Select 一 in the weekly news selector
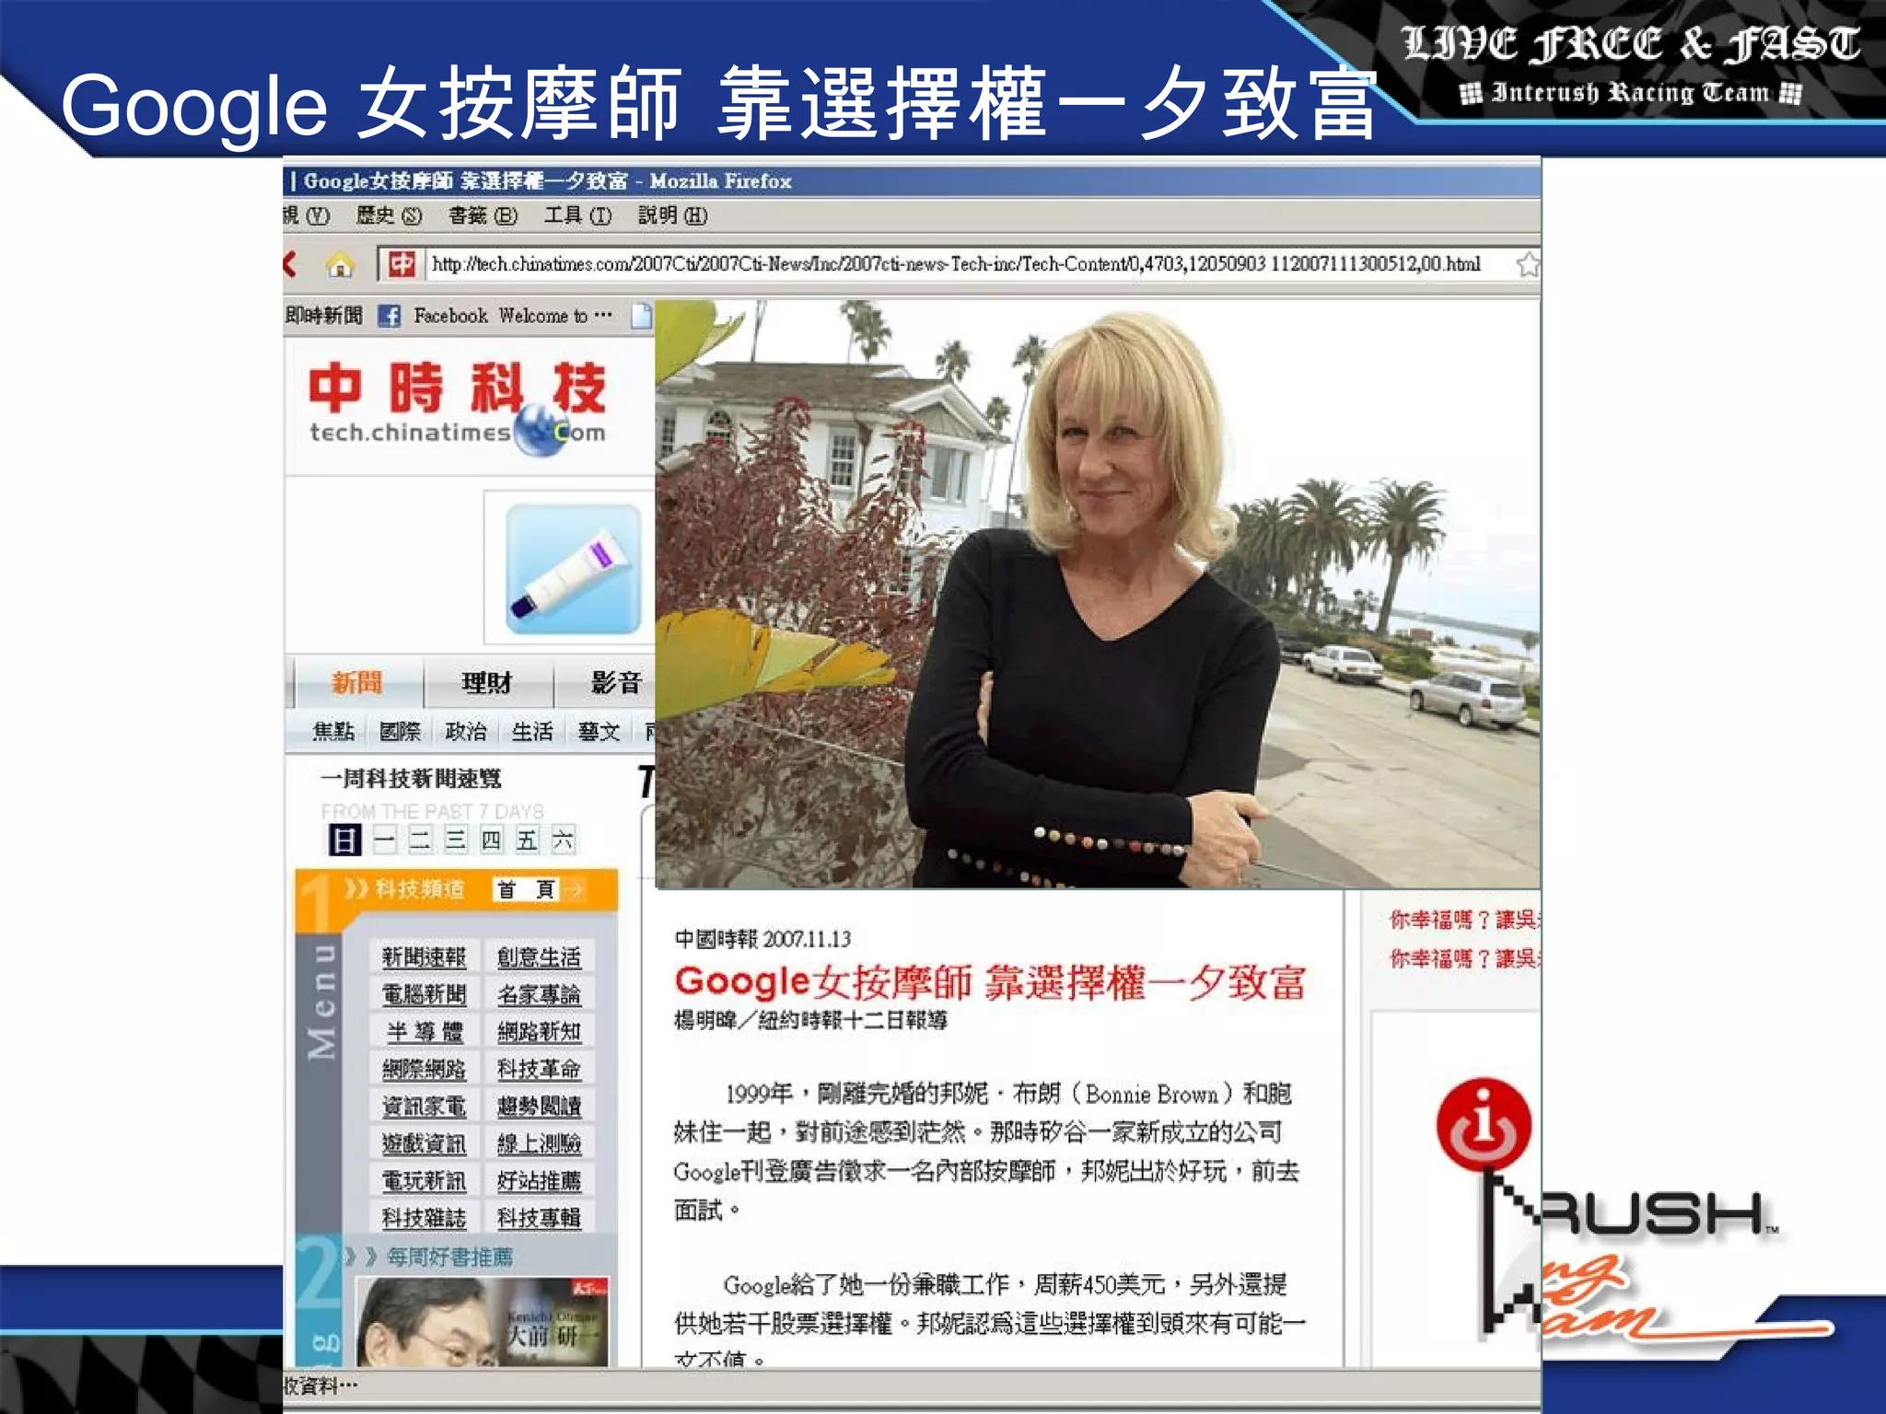 [x=385, y=840]
